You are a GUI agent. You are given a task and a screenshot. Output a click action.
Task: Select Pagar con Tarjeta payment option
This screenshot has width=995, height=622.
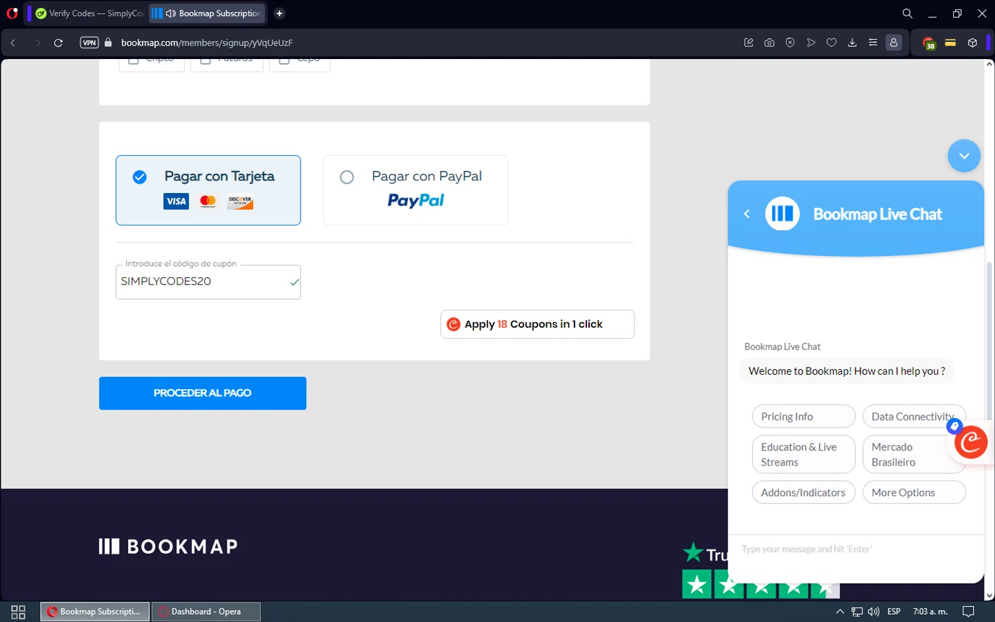tap(208, 190)
